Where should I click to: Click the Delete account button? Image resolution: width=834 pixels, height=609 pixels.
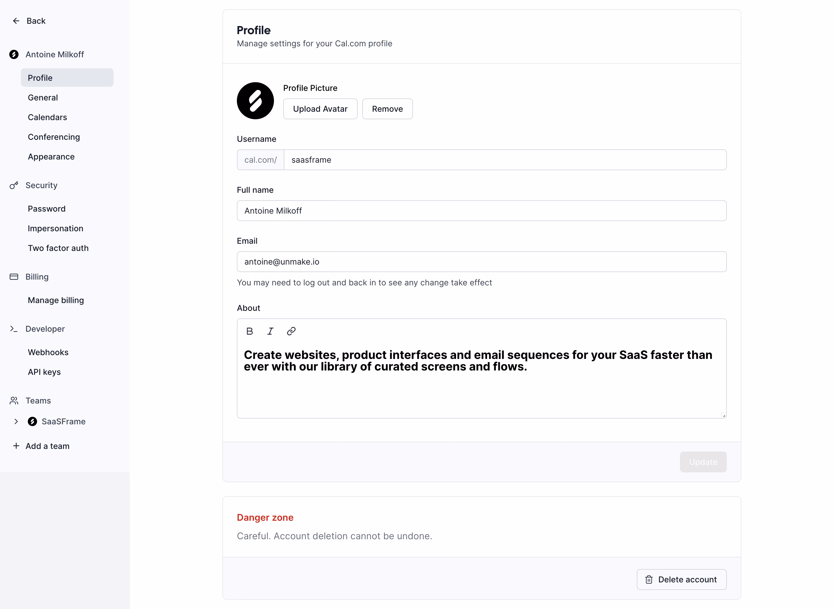point(681,580)
